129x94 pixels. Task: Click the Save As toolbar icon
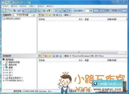click(23, 11)
